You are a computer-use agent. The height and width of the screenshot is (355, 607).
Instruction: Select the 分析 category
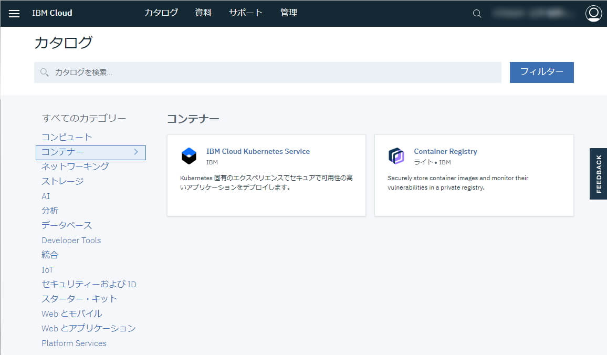(x=50, y=211)
